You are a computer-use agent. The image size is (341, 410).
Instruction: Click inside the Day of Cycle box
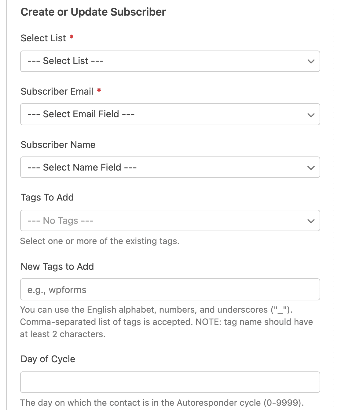point(170,382)
